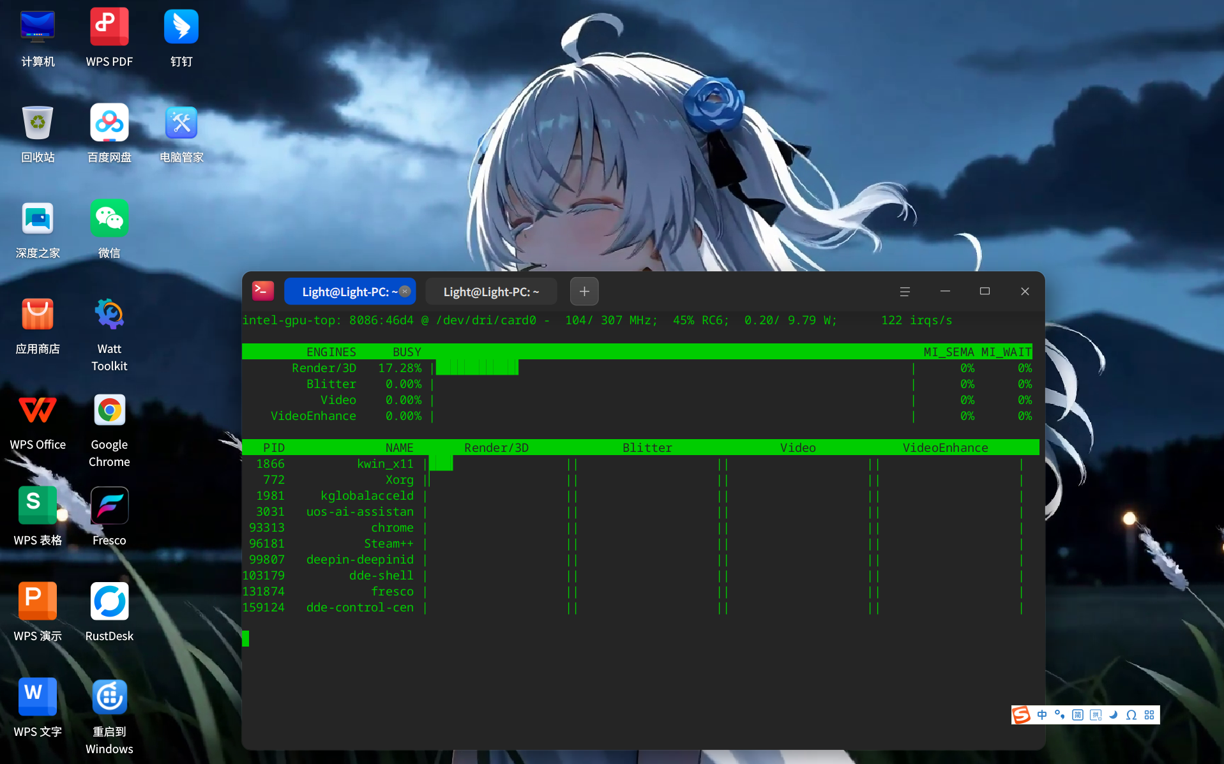
Task: Open the terminal hamburger menu
Action: [x=905, y=292]
